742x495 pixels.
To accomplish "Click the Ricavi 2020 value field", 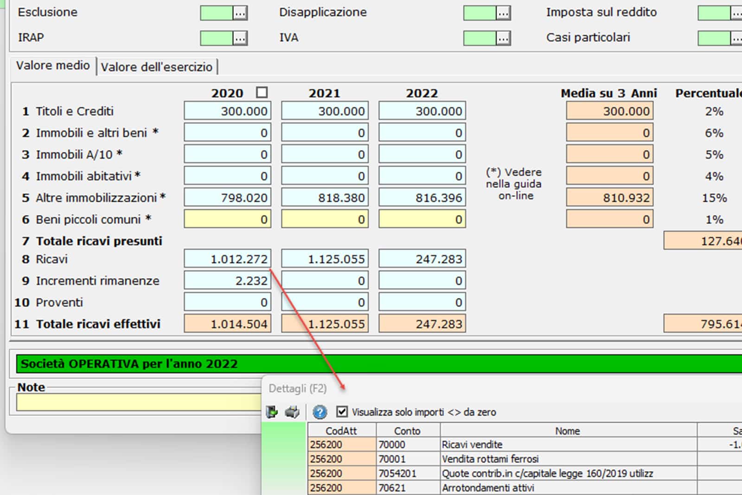I will [227, 259].
